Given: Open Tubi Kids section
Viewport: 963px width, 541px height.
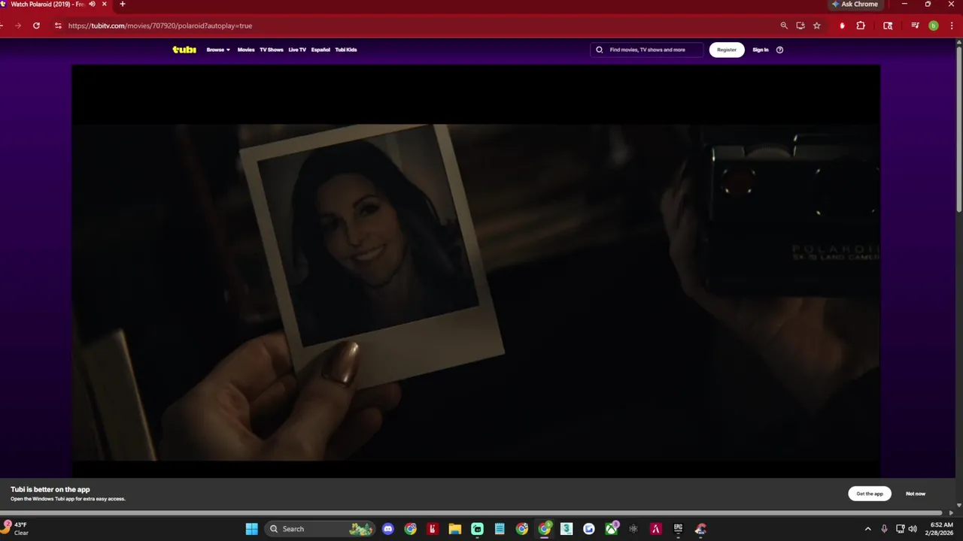Looking at the screenshot, I should click(346, 50).
